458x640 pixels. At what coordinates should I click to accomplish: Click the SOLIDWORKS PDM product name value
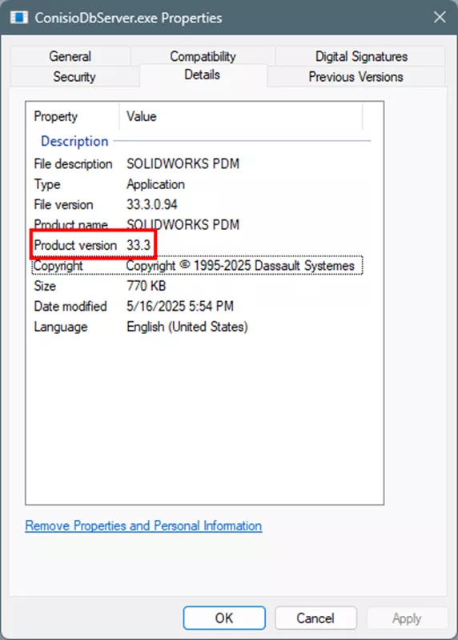183,224
